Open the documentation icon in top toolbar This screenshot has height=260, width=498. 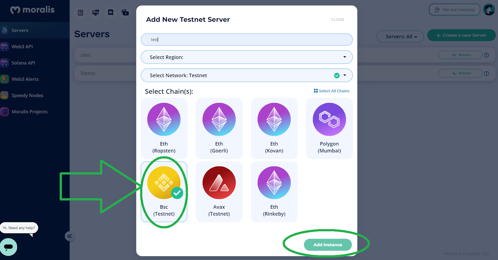[x=81, y=12]
